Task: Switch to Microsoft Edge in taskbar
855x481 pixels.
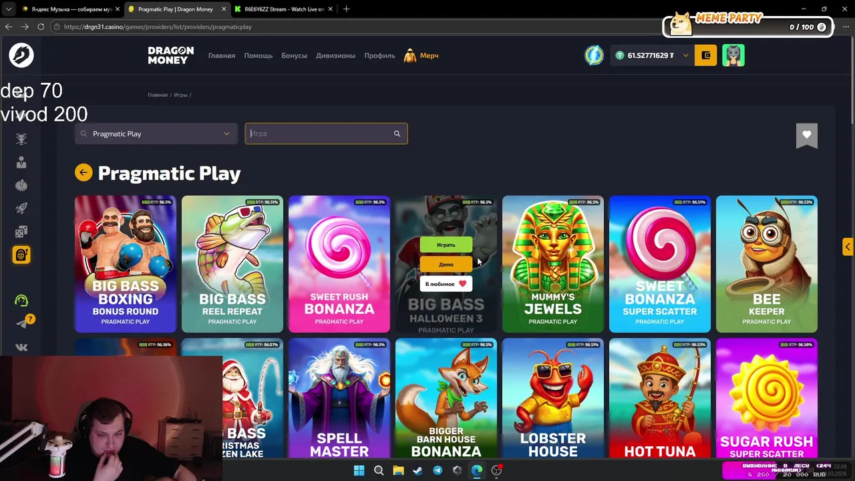Action: pyautogui.click(x=477, y=470)
